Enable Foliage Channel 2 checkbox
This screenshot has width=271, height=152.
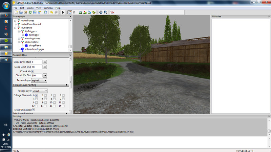(x=54, y=95)
